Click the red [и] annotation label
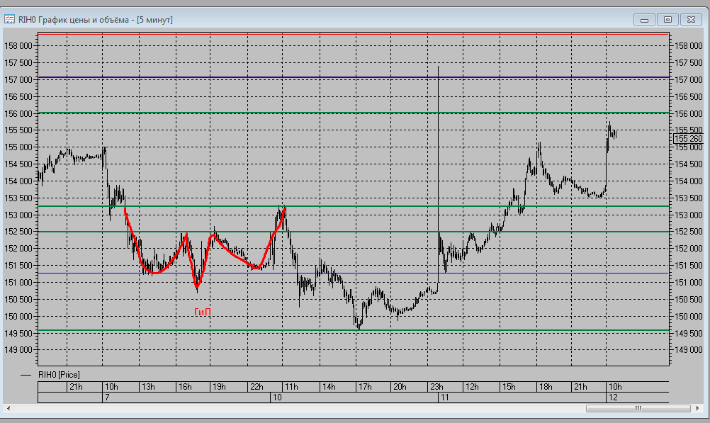 point(203,312)
